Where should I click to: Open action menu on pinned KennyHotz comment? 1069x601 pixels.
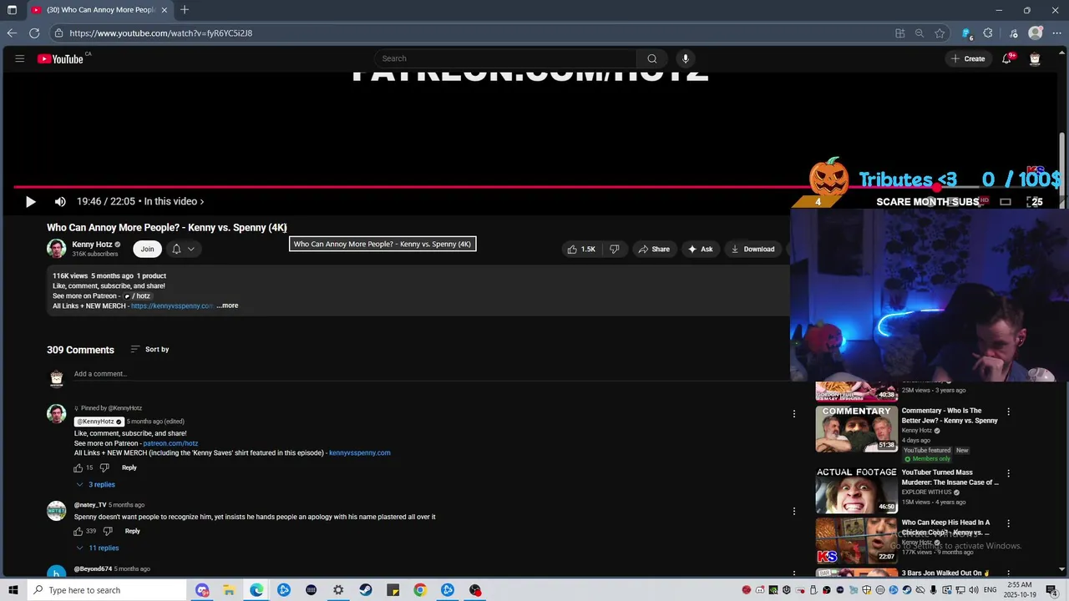[794, 413]
